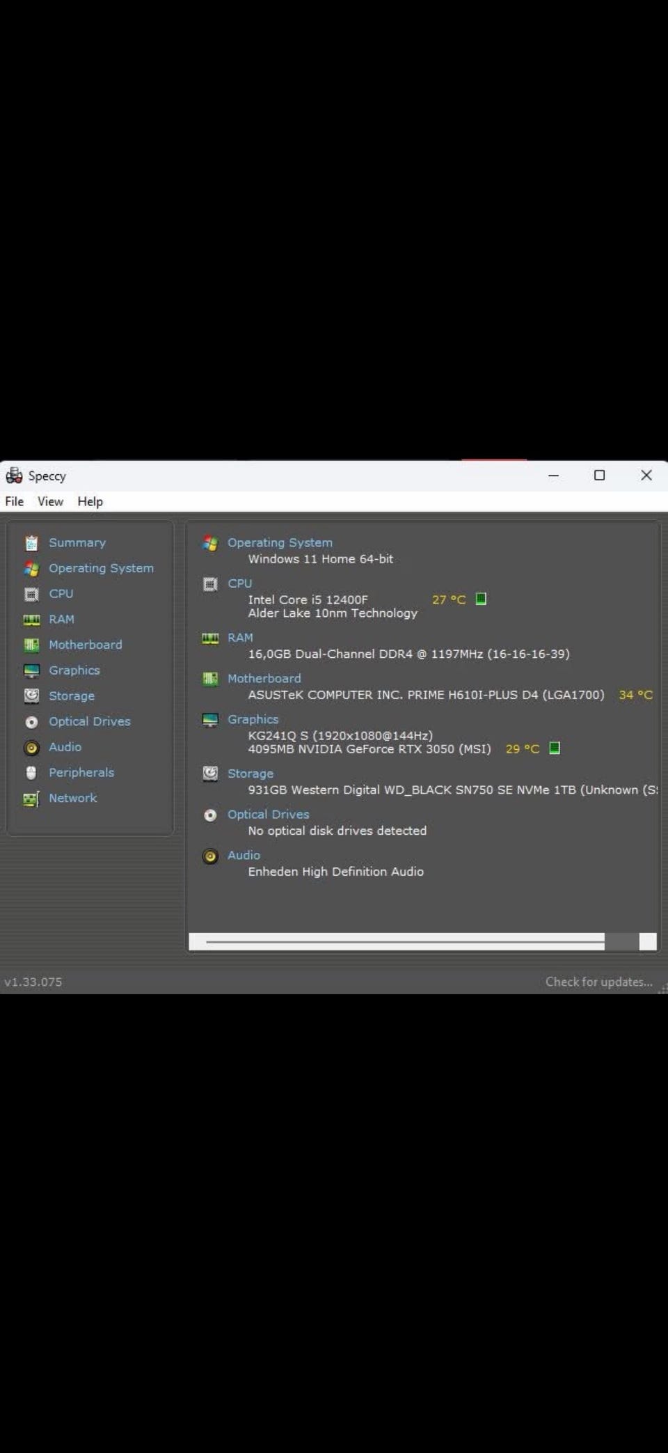Click the Peripherals mouse icon in sidebar
The image size is (668, 1453).
31,773
